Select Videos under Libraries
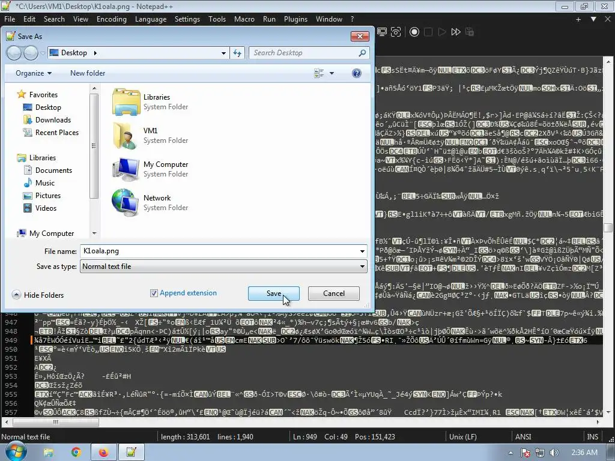The image size is (615, 461). [46, 208]
